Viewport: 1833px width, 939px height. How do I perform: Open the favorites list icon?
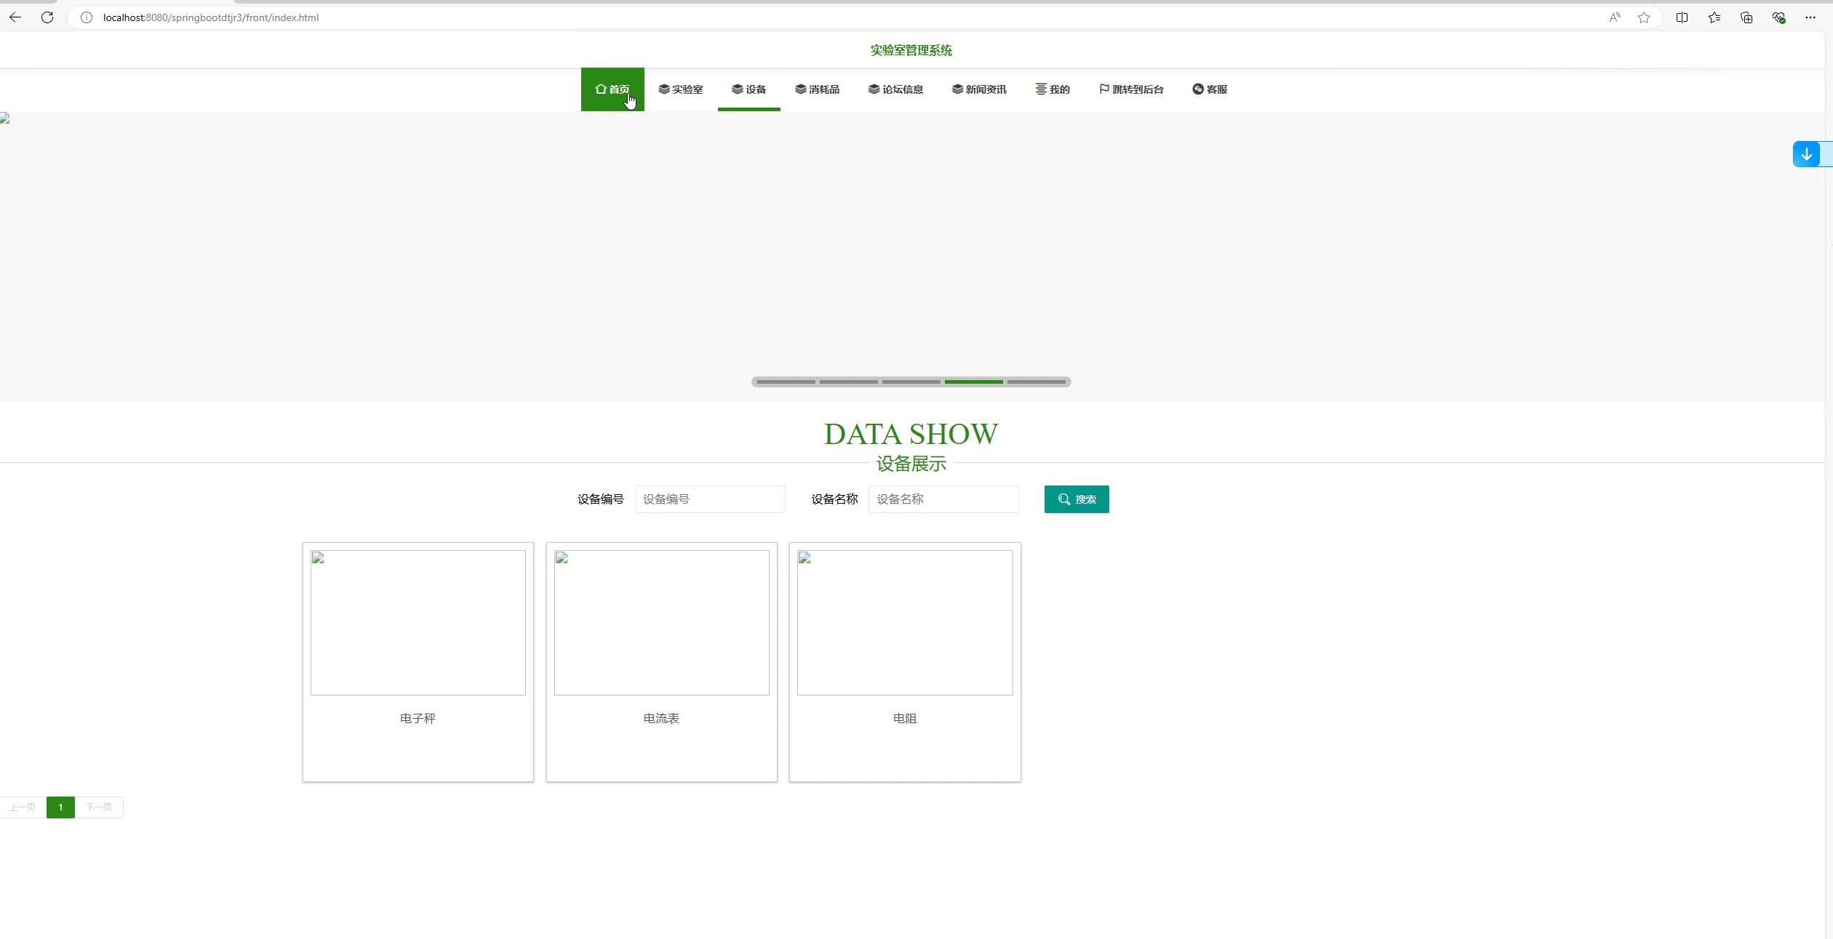tap(1714, 17)
